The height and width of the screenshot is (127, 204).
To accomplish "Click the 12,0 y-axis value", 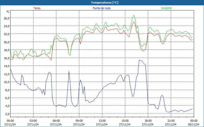I will click(x=7, y=74).
